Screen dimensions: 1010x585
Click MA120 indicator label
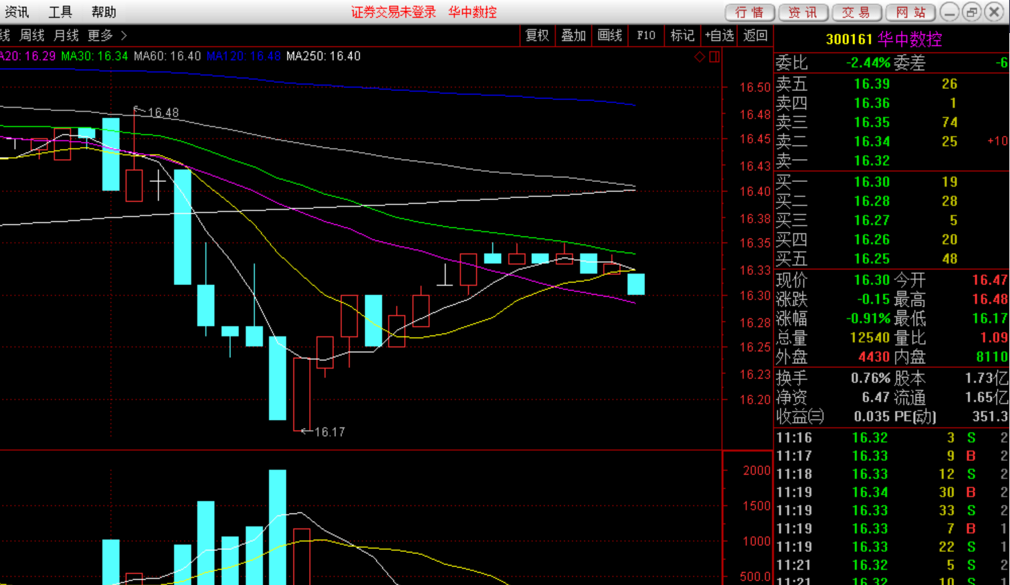pos(243,56)
